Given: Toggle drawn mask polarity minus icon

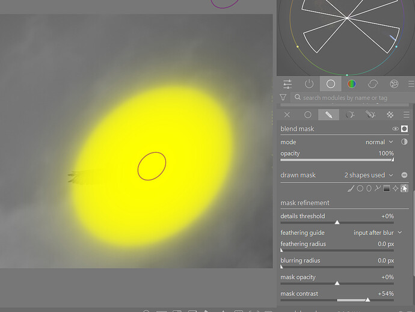Looking at the screenshot, I should 404,175.
